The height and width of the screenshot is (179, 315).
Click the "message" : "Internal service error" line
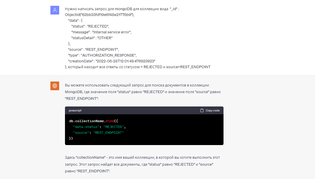point(101,32)
